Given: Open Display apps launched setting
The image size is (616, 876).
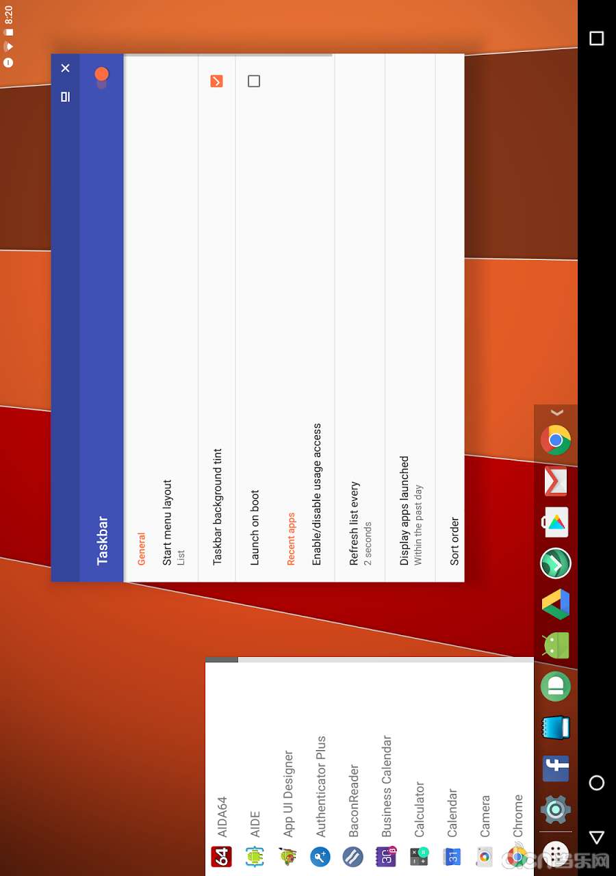Looking at the screenshot, I should 410,510.
